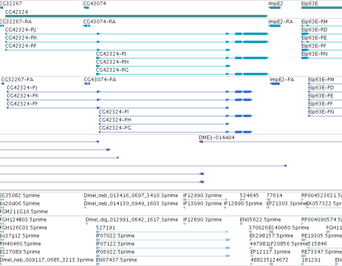The image size is (342, 266).
Task: Open the FGH126C03.5prime EST label
Action: [23, 228]
